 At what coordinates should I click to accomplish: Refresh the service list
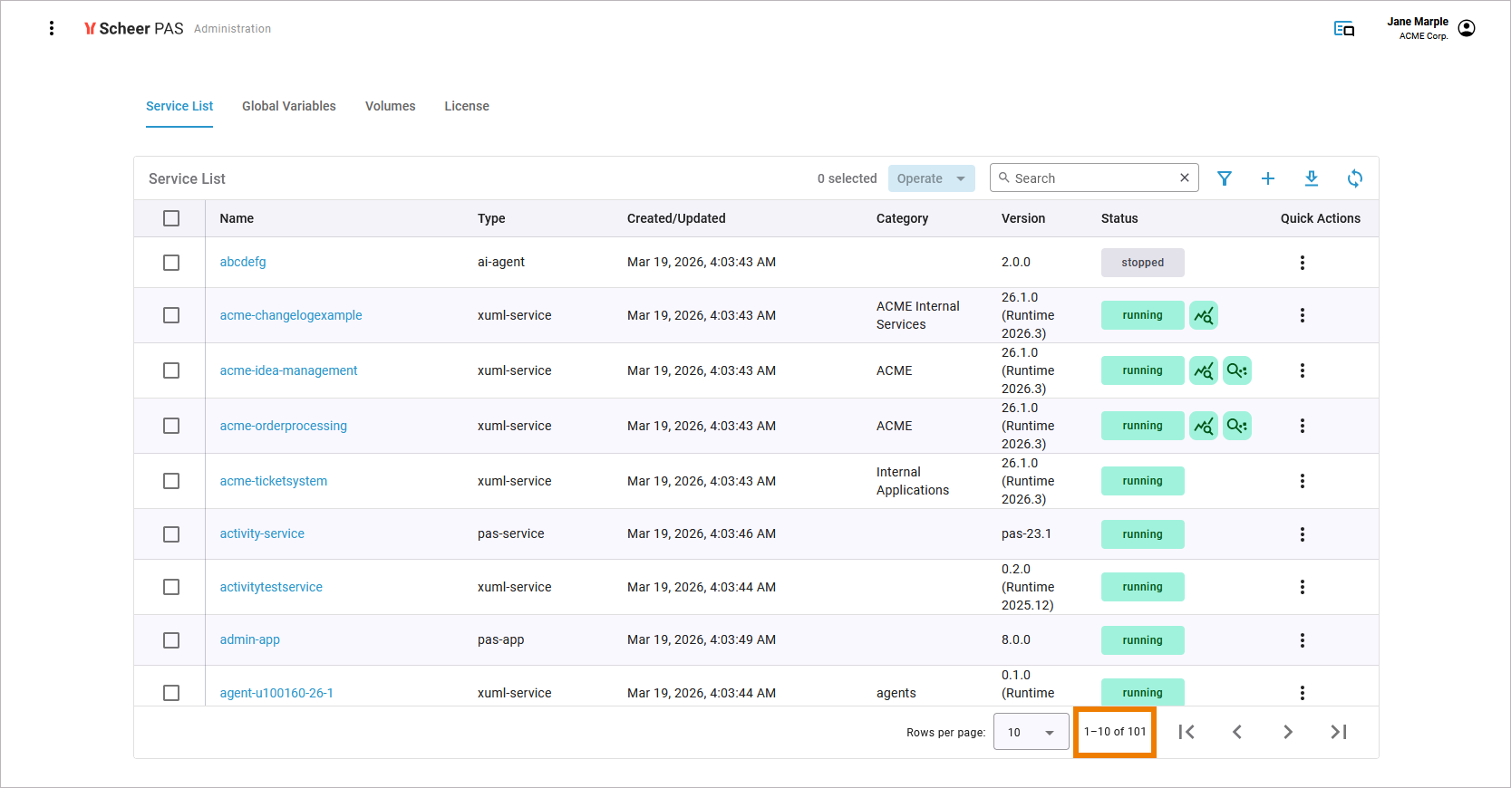(x=1354, y=178)
